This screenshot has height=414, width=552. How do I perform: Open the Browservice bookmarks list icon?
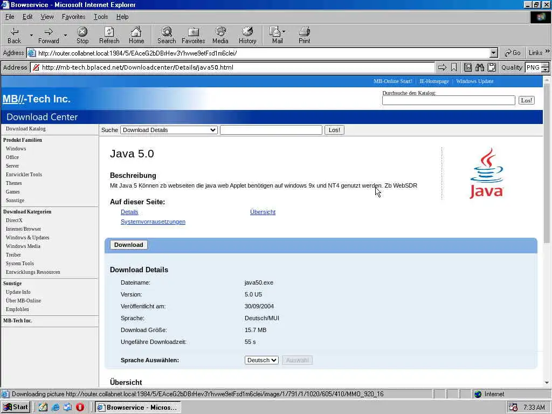[x=468, y=67]
